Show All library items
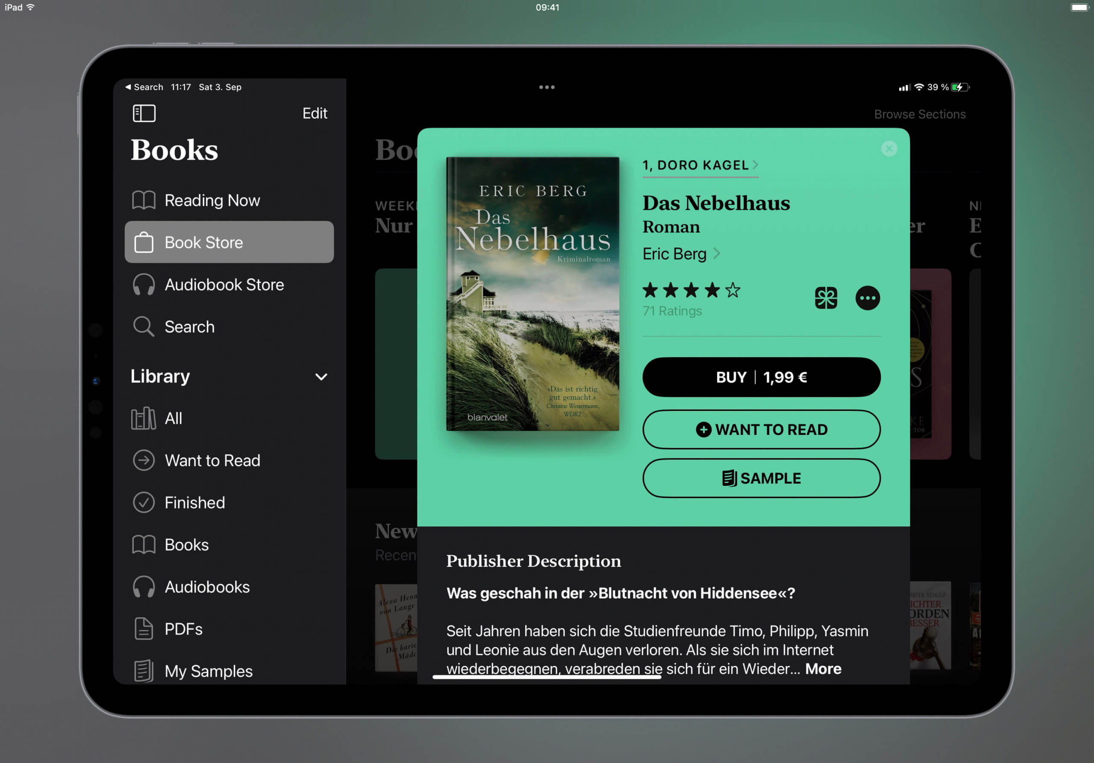1094x763 pixels. coord(229,418)
